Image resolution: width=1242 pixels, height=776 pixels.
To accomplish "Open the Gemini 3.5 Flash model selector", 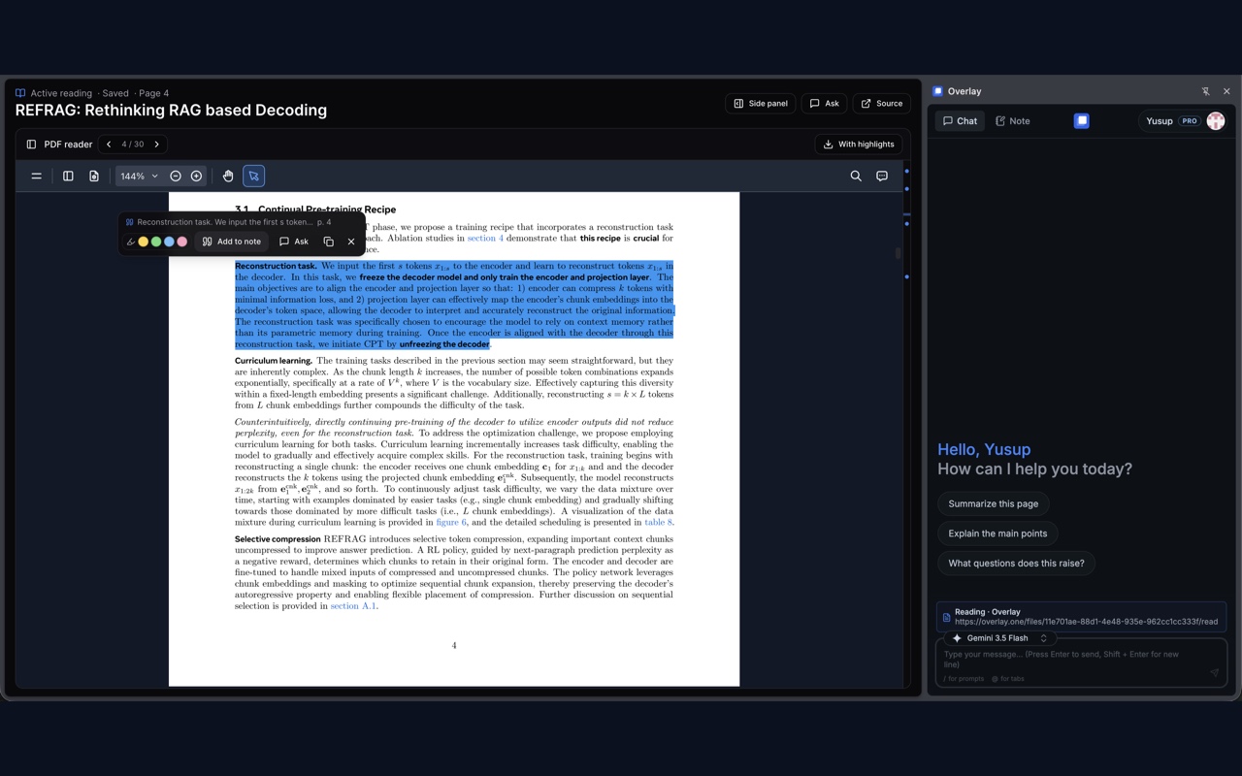I will (x=1000, y=638).
